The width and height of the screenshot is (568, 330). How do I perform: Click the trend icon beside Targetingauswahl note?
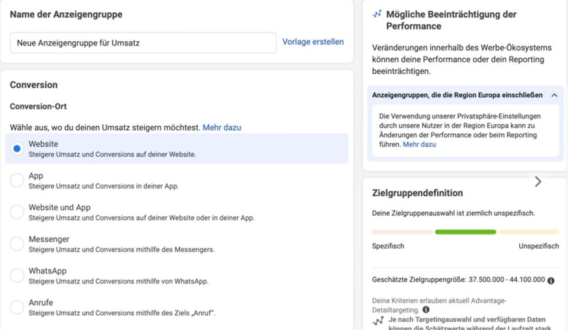tap(378, 321)
